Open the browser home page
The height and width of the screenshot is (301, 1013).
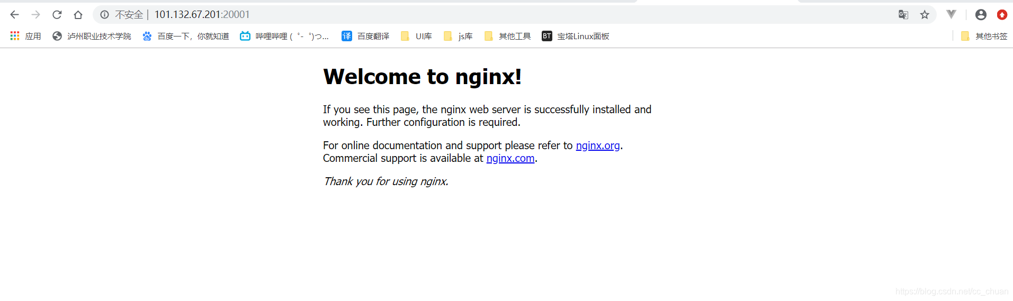78,15
